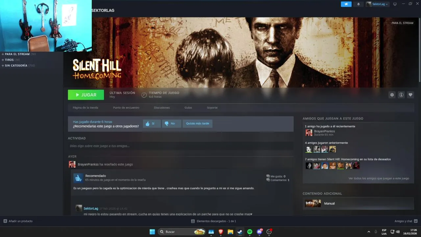Open notifications bell in Steam header

[x=359, y=4]
